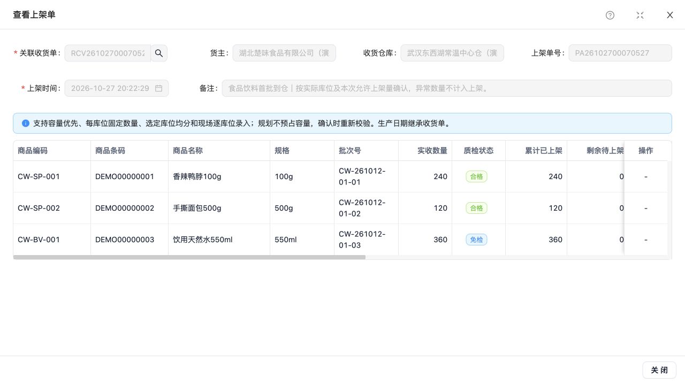Click the search icon beside 关联收货单
685x385 pixels.
pos(159,53)
